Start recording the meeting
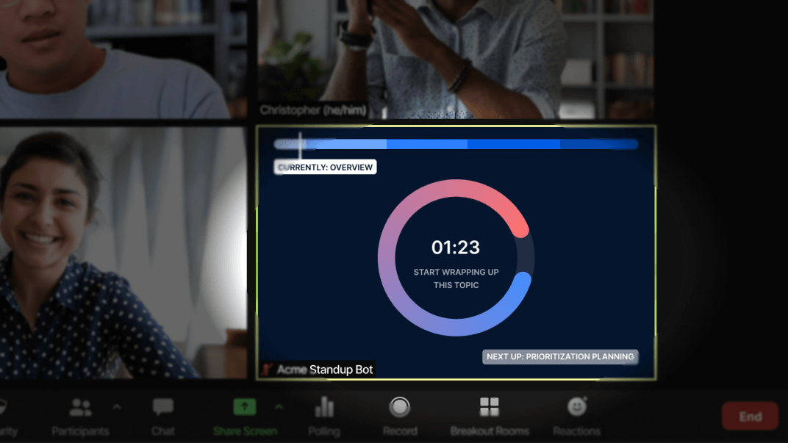Viewport: 788px width, 443px height. [400, 411]
